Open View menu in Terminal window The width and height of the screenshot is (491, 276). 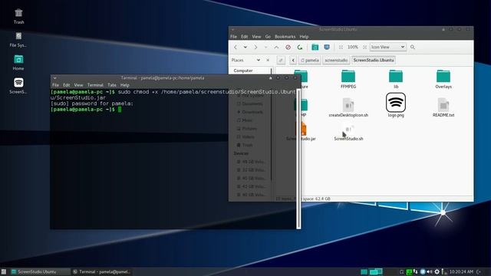coord(78,85)
